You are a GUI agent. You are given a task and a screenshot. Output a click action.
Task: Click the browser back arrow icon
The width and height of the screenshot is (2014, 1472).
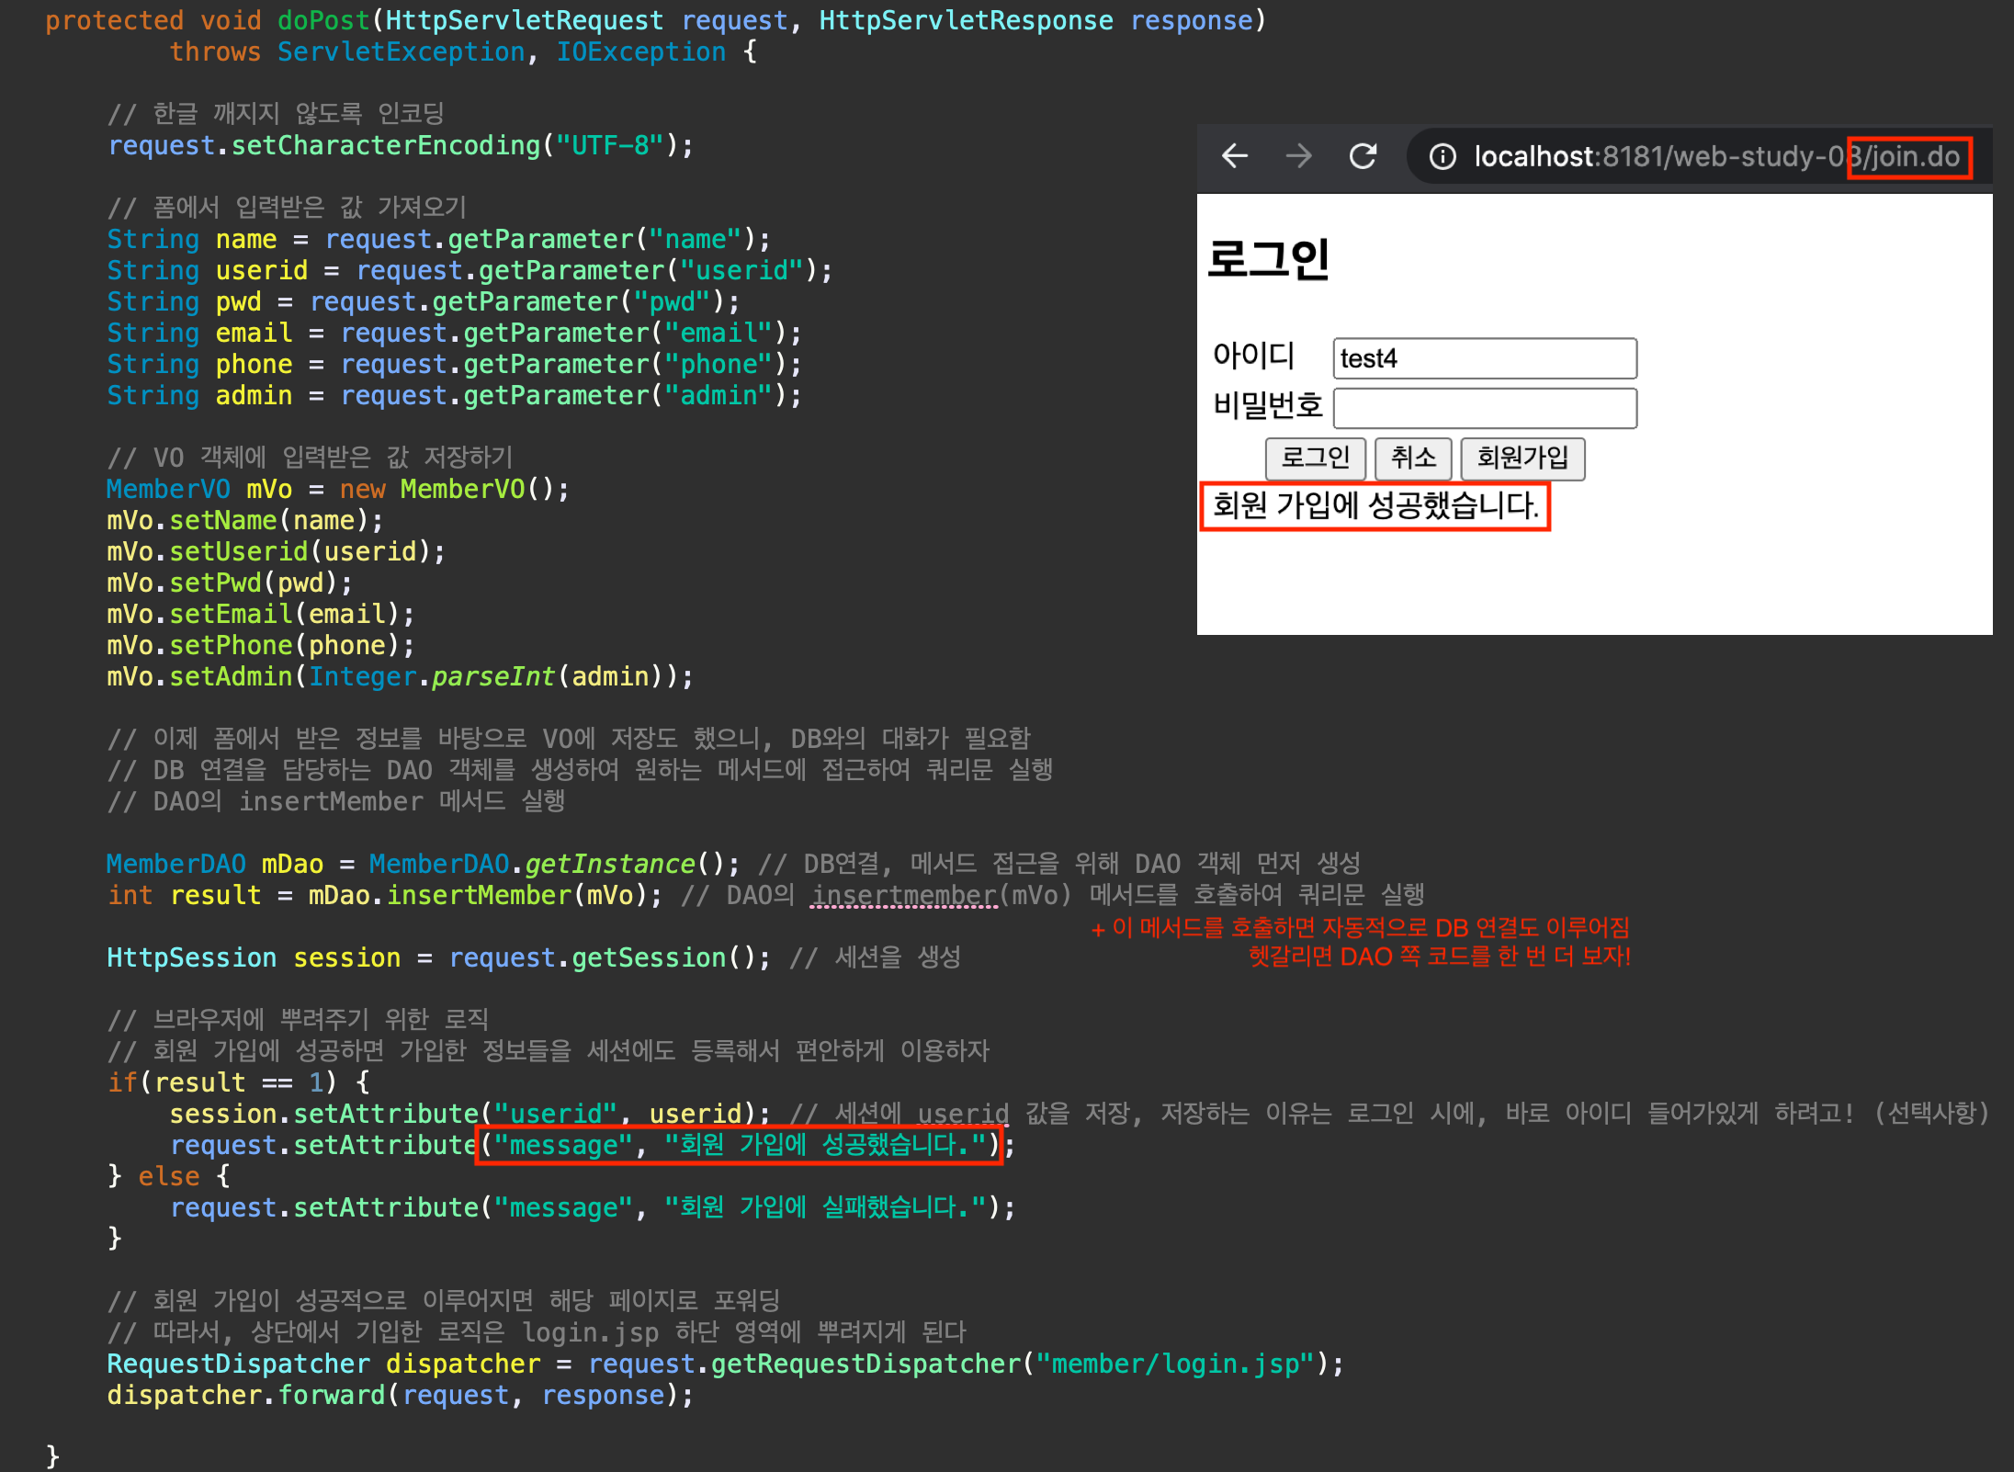(1234, 156)
